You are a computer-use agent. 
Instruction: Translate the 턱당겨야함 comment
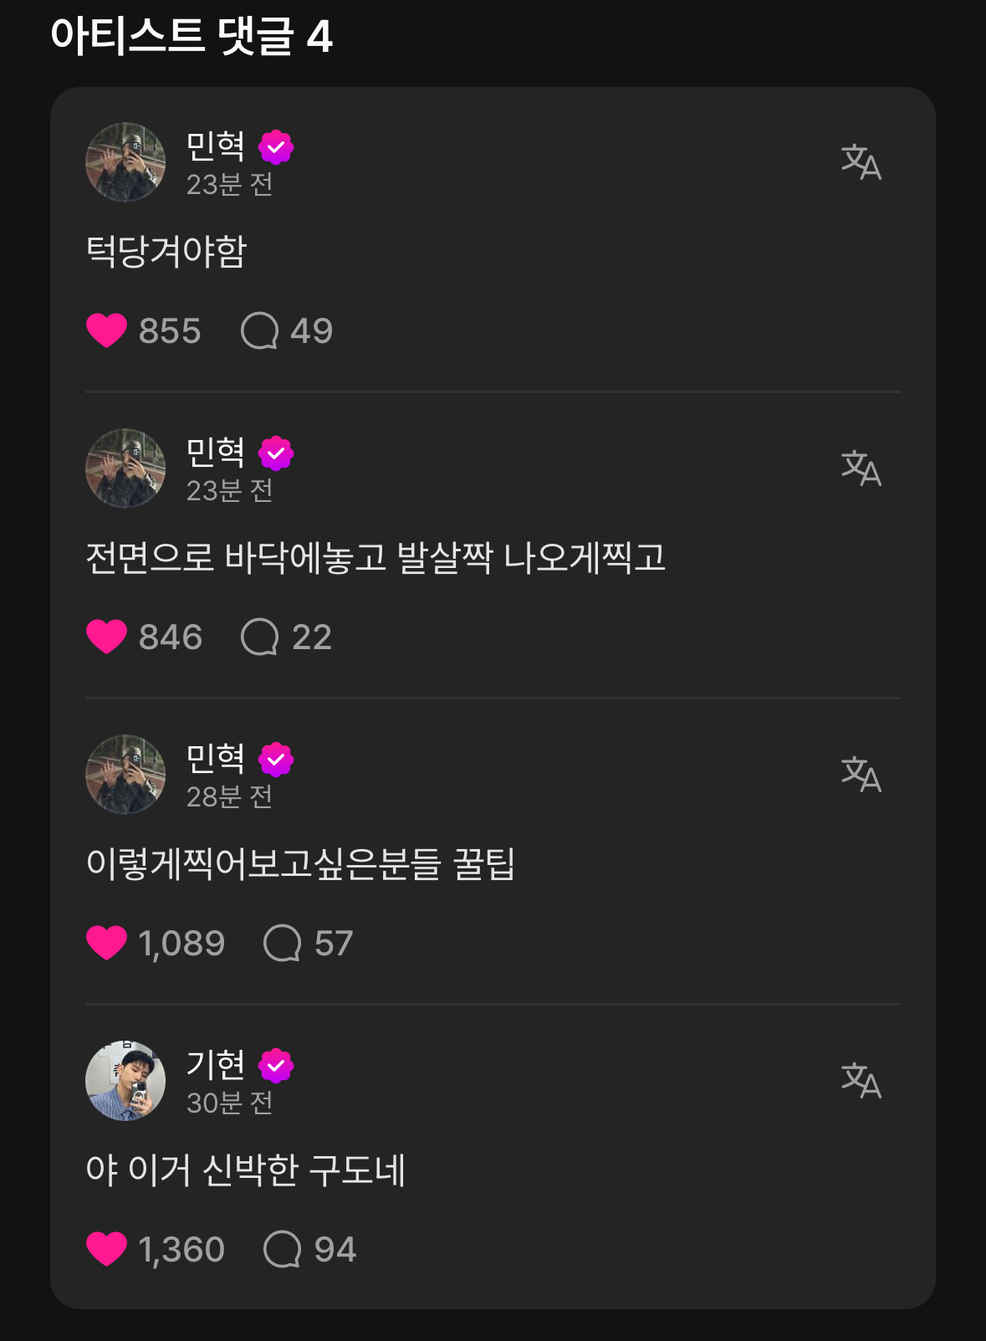point(861,162)
